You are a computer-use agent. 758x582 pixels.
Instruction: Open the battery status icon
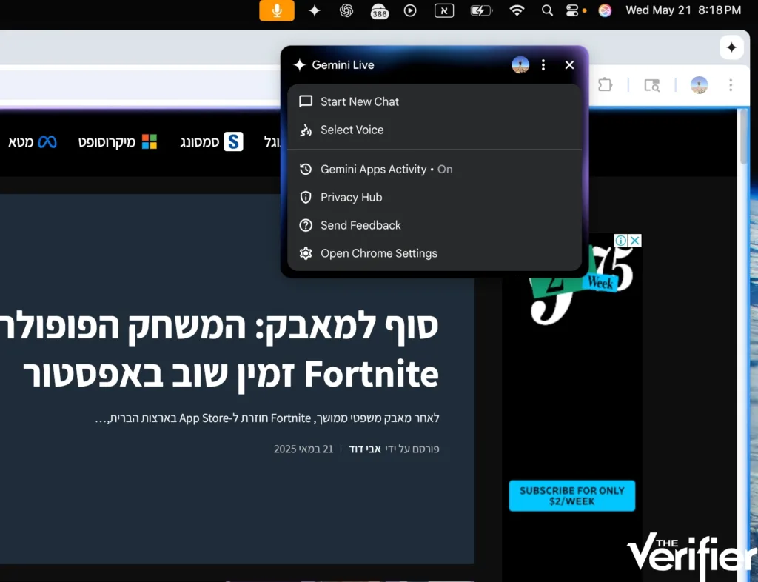tap(481, 10)
